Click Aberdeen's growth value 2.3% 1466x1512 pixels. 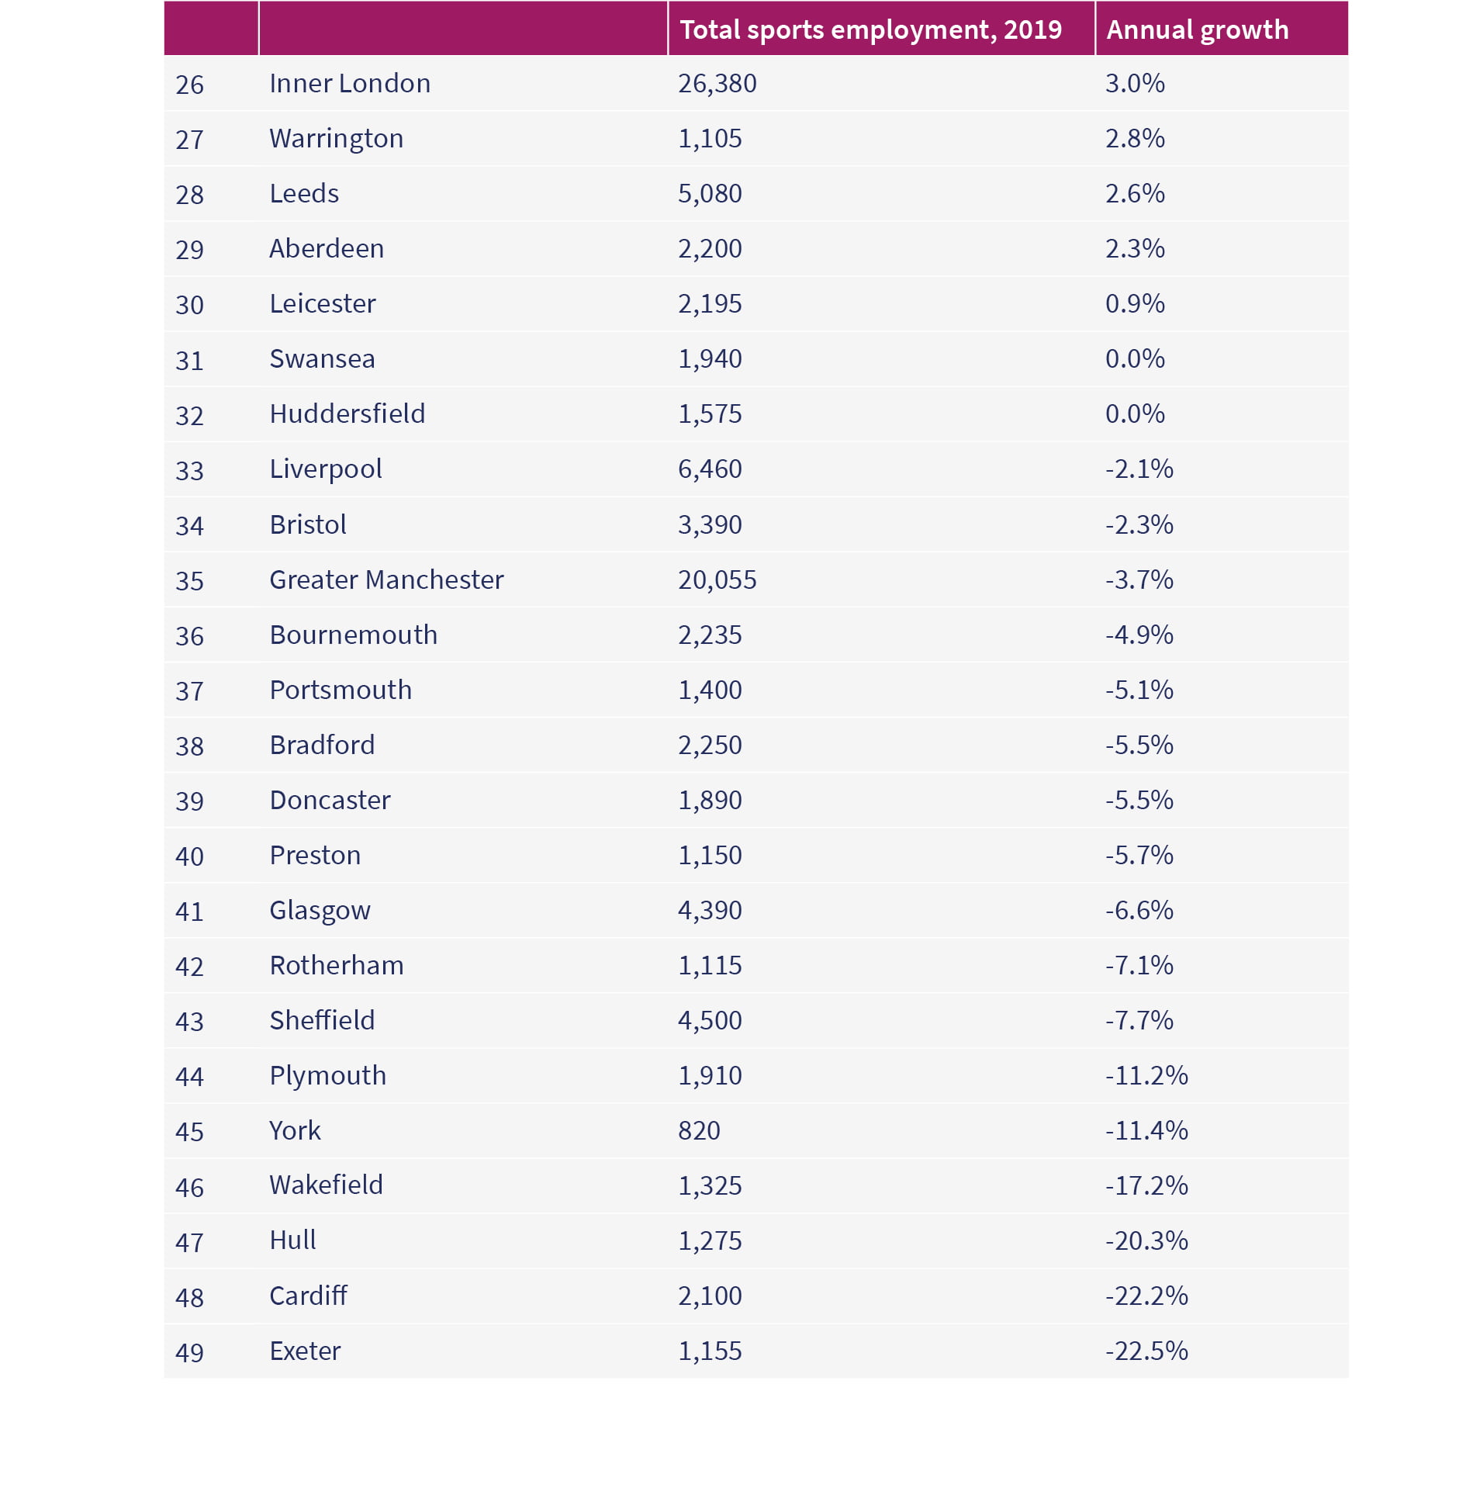point(1135,248)
